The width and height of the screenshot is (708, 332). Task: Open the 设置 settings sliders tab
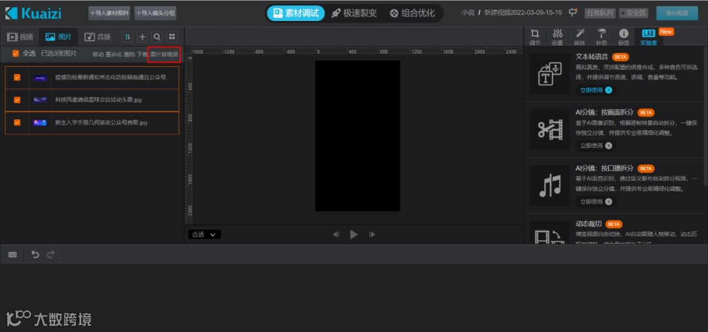[557, 37]
